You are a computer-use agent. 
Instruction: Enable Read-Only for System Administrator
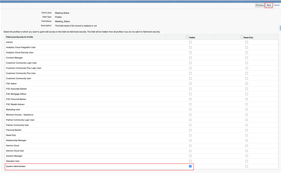(x=247, y=166)
